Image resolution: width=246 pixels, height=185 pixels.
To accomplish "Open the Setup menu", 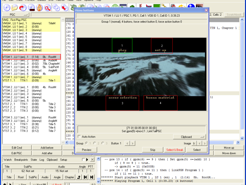I will tap(64, 160).
